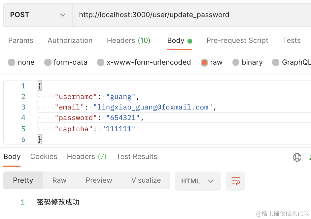Open the Authorization tab

tap(70, 41)
